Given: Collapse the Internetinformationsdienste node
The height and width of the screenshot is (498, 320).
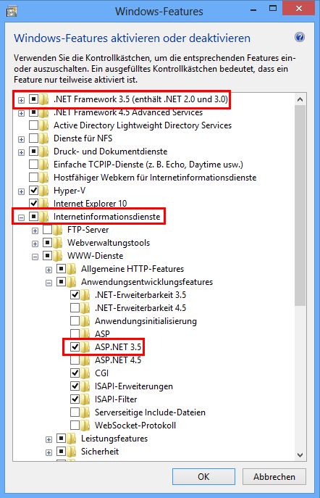Looking at the screenshot, I should pos(21,217).
